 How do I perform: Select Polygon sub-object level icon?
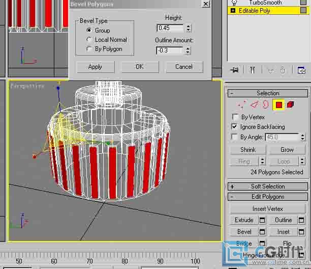[278, 105]
